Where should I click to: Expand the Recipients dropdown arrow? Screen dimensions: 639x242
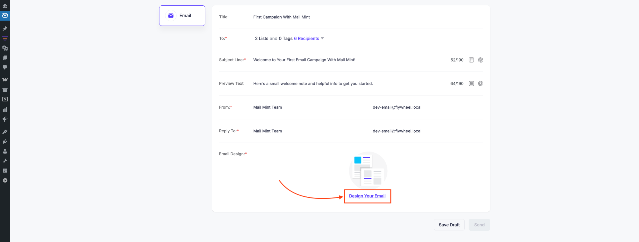click(322, 39)
